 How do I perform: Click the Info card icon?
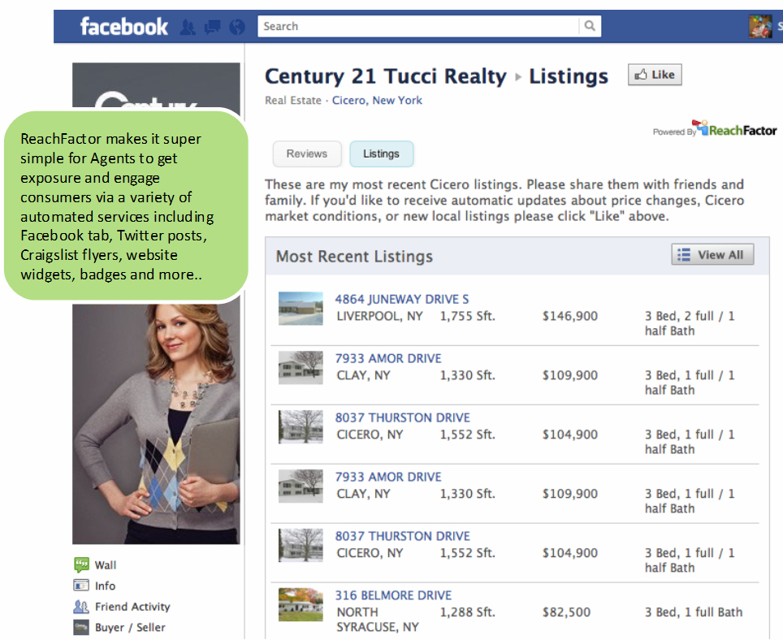click(x=81, y=585)
